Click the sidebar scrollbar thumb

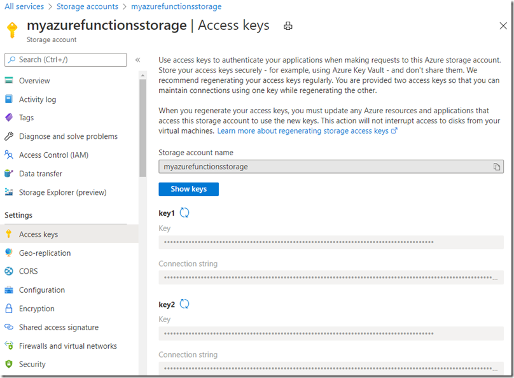pyautogui.click(x=142, y=128)
